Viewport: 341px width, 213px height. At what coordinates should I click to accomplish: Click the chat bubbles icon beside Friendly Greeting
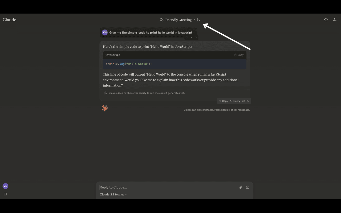(161, 20)
